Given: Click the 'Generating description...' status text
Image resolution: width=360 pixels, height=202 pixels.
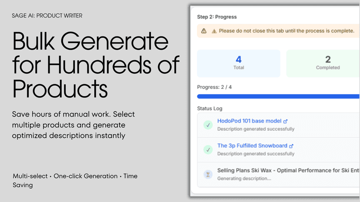Looking at the screenshot, I should 244,179.
